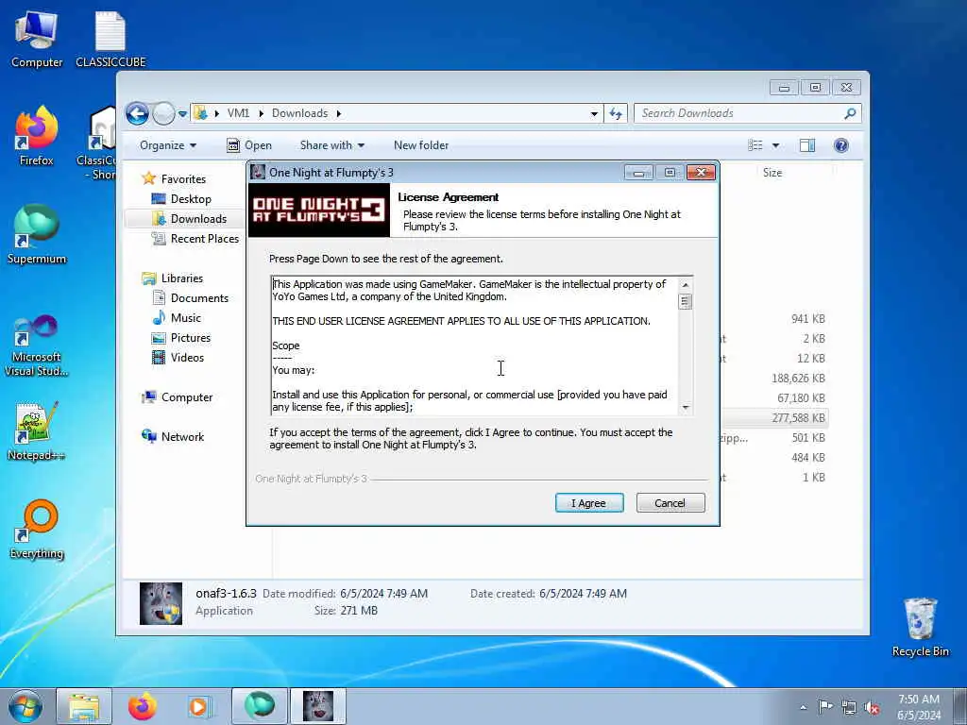Refresh the Downloads folder view

(x=616, y=113)
